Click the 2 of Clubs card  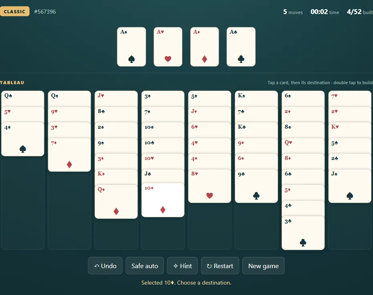pos(350,161)
